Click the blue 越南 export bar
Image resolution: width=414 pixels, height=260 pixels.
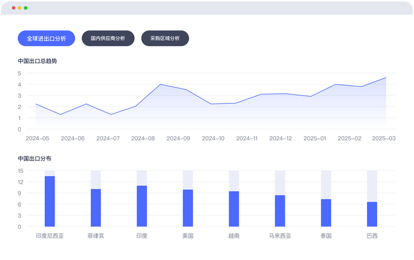(234, 209)
